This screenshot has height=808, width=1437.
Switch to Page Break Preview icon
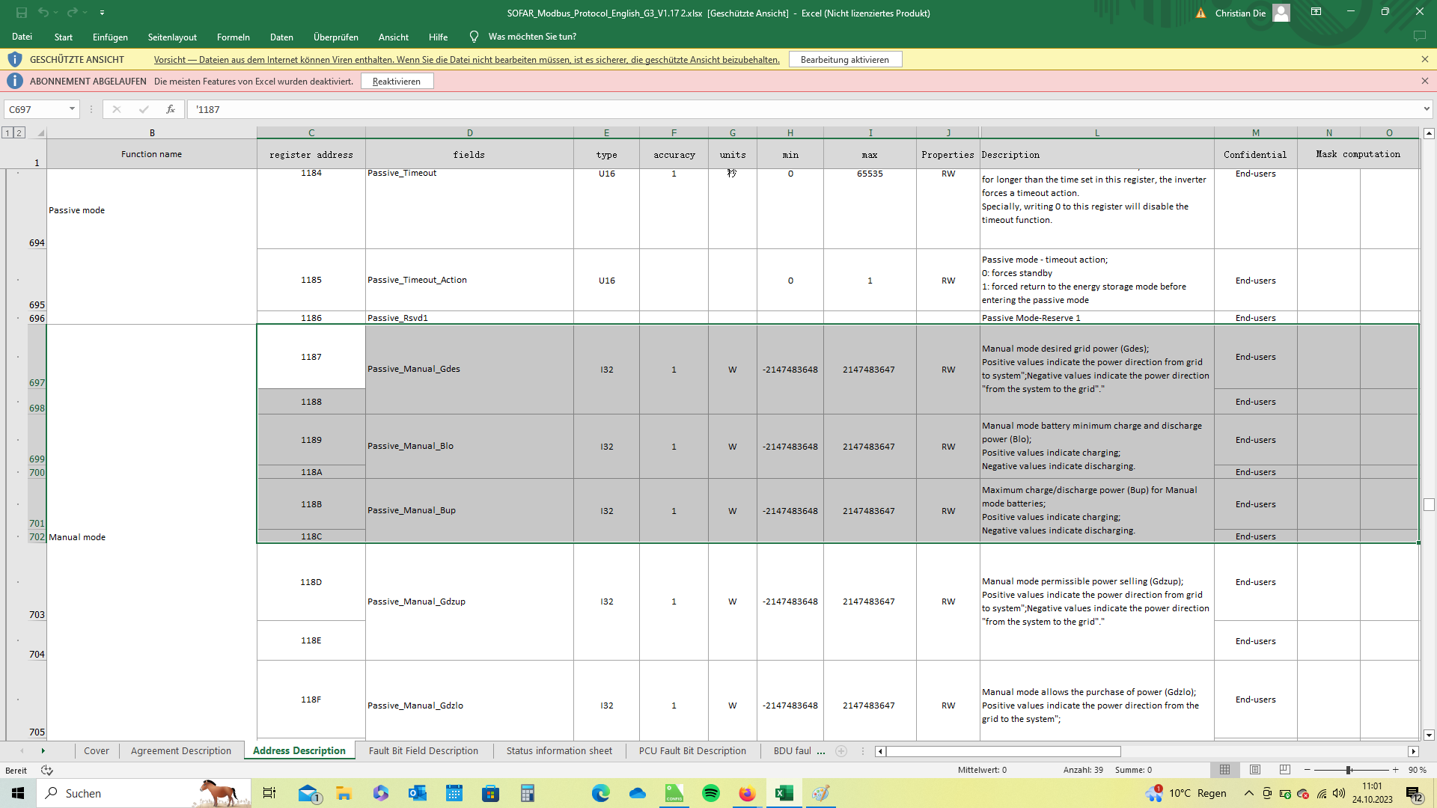(x=1285, y=770)
